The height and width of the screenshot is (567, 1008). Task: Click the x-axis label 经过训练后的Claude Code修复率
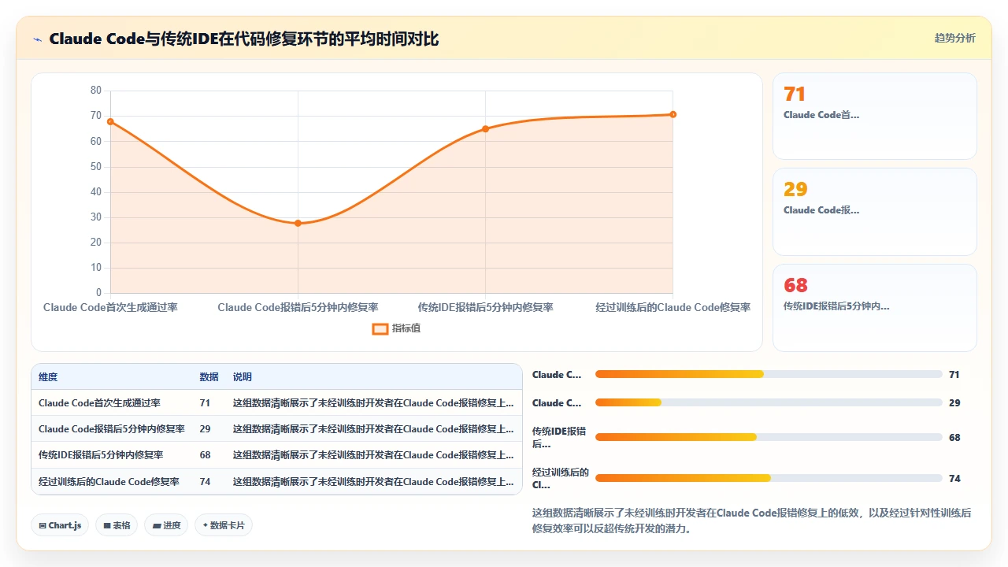673,307
